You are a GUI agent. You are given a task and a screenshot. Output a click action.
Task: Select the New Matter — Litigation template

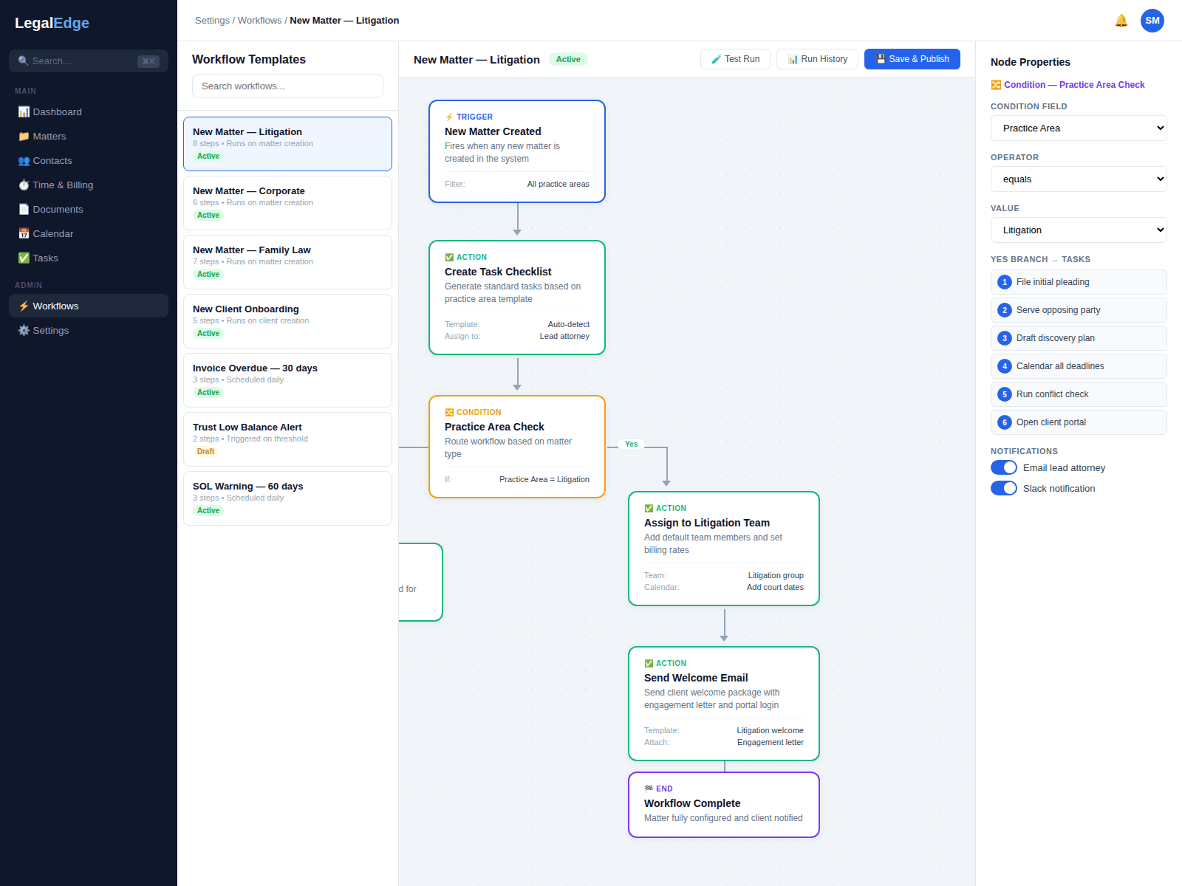[287, 144]
